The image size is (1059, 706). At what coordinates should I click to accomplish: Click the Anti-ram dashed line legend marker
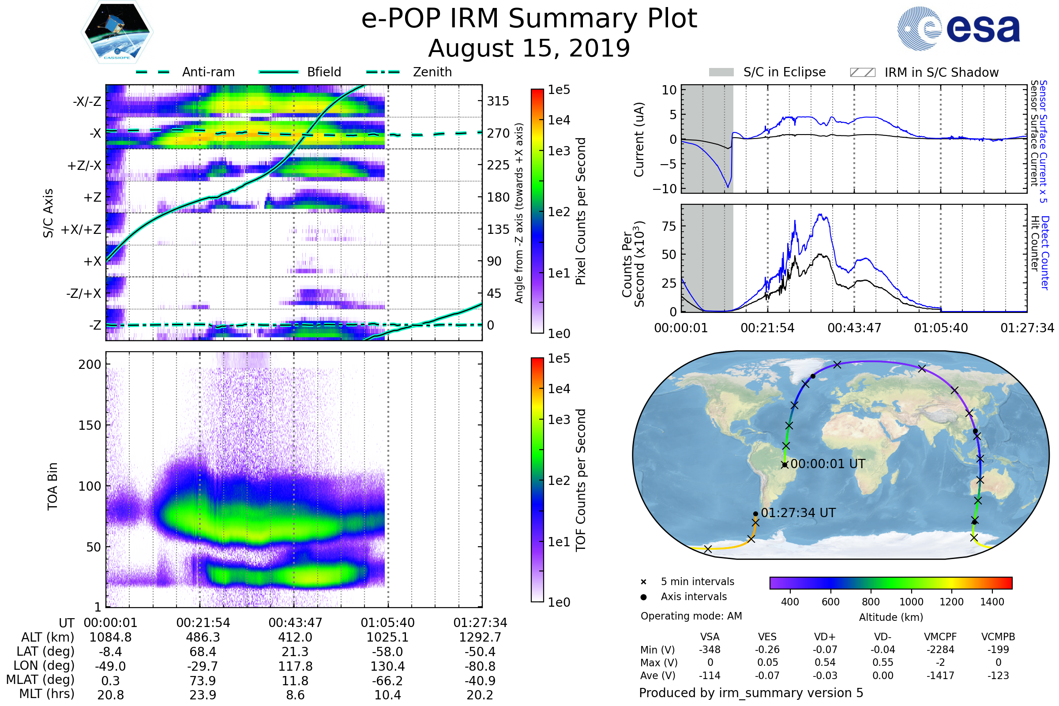153,72
